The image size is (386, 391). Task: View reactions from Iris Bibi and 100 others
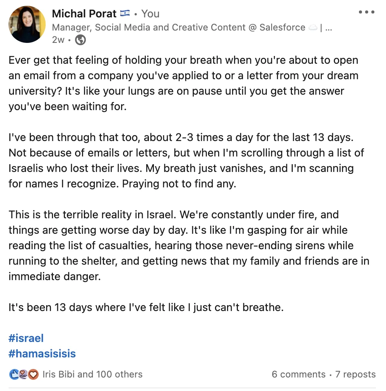pos(92,374)
